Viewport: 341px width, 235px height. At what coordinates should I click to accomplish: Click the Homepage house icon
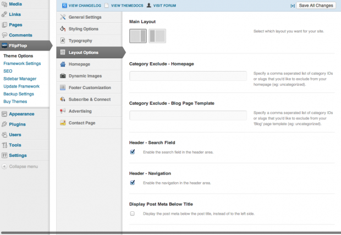63,64
